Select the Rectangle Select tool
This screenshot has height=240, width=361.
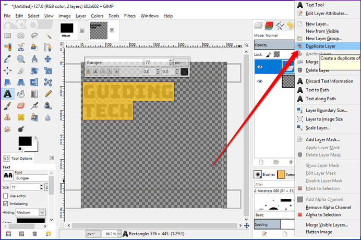click(8, 35)
